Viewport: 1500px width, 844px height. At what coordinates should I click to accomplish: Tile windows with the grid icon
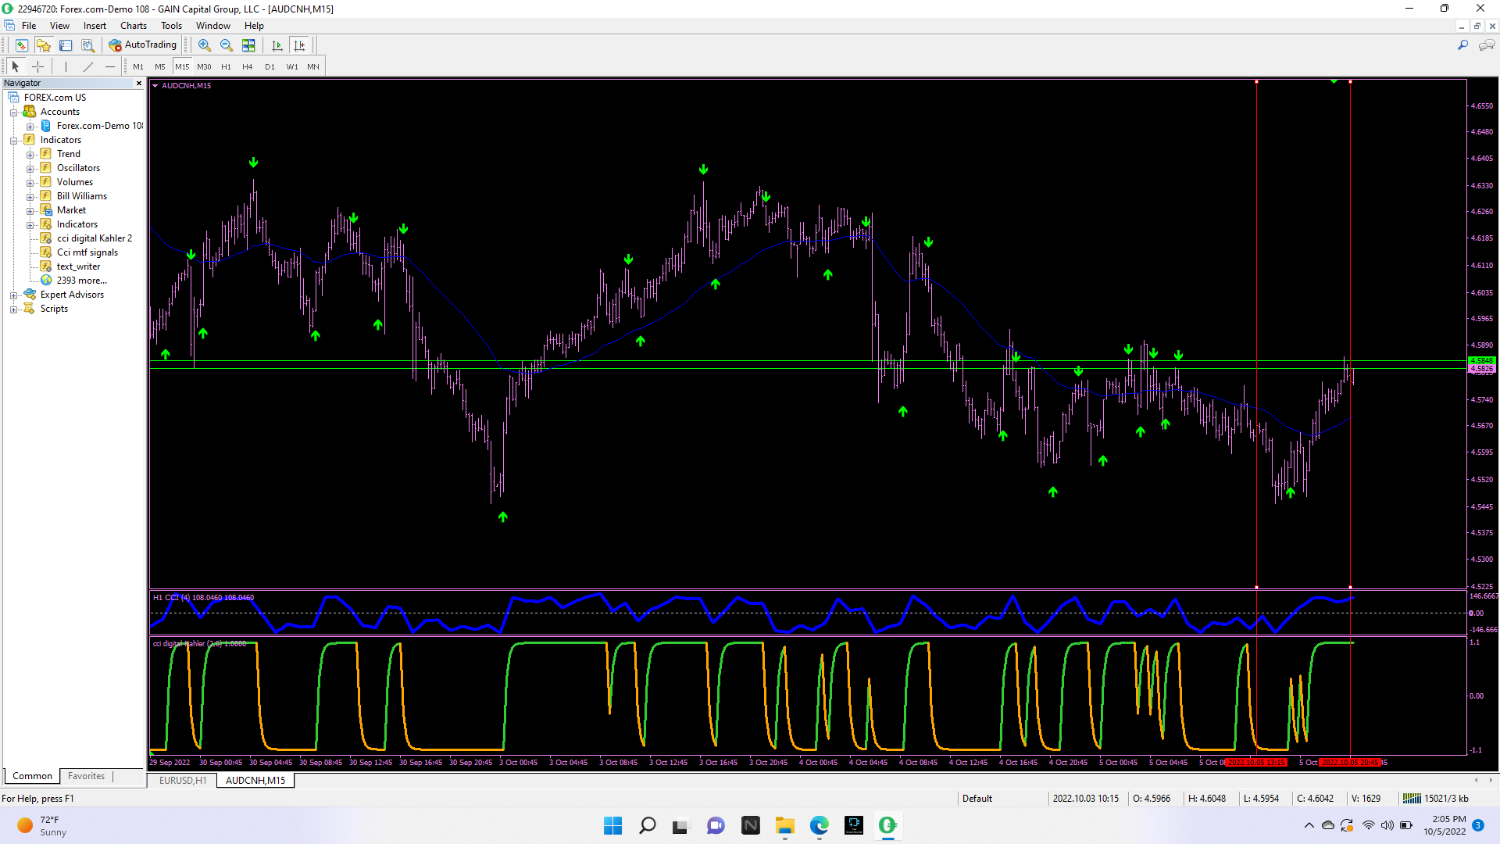(x=248, y=45)
